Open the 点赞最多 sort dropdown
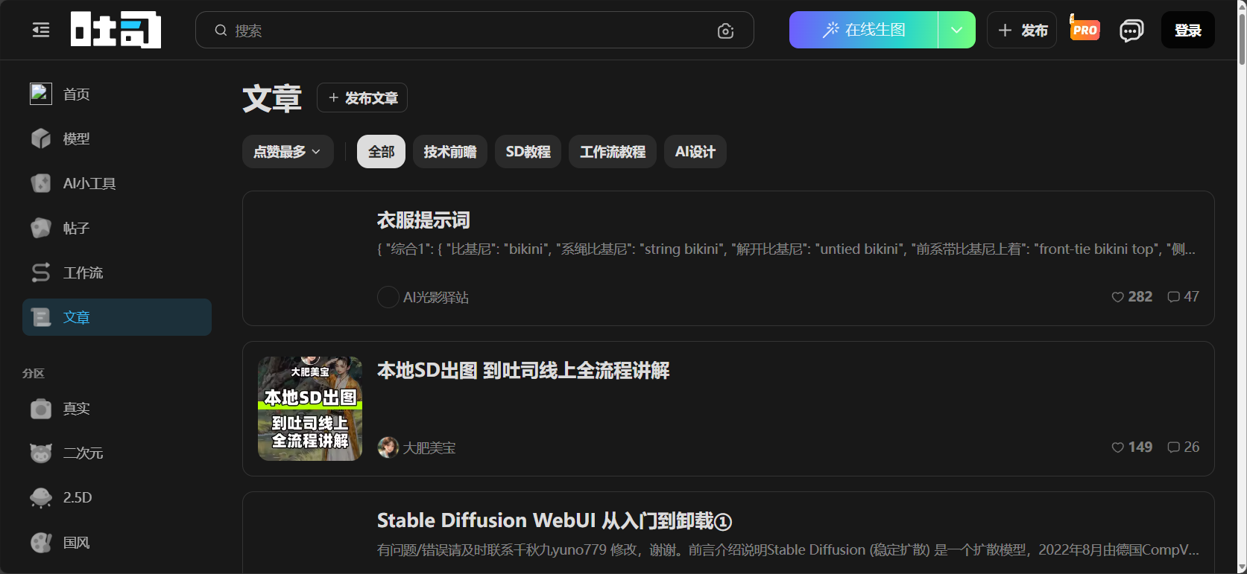The height and width of the screenshot is (574, 1247). tap(288, 152)
